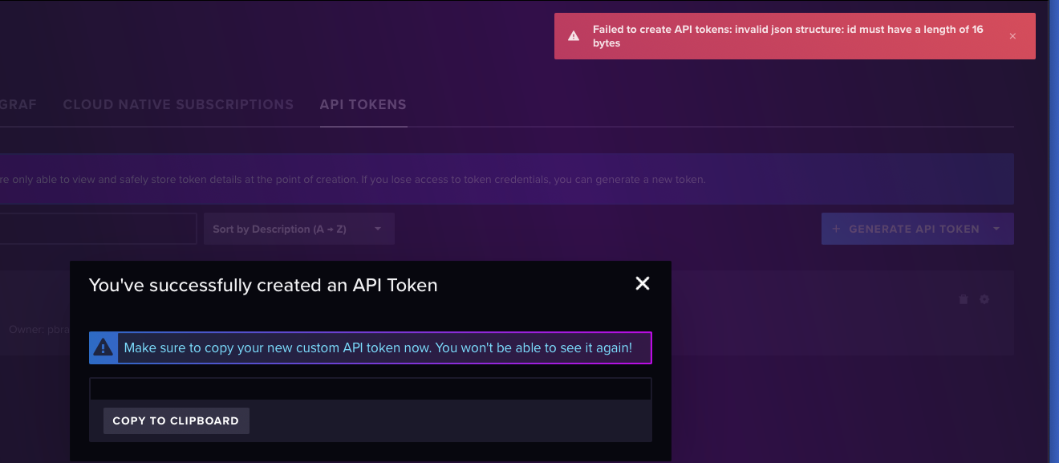Image resolution: width=1059 pixels, height=463 pixels.
Task: Open token settings via the gear icon
Action: (984, 299)
